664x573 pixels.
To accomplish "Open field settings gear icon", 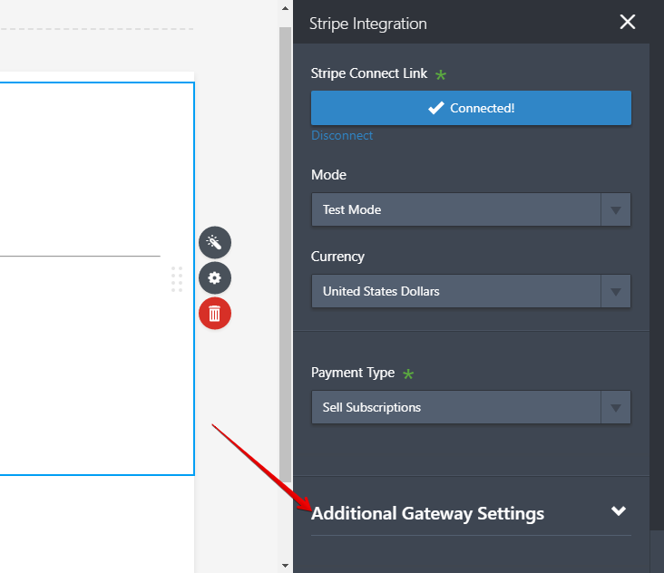I will [x=215, y=278].
